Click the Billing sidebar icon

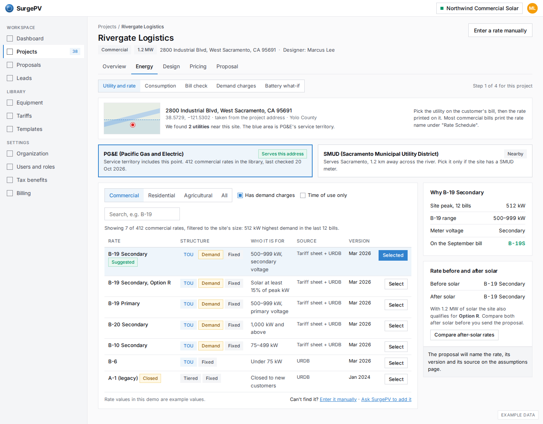pos(10,193)
